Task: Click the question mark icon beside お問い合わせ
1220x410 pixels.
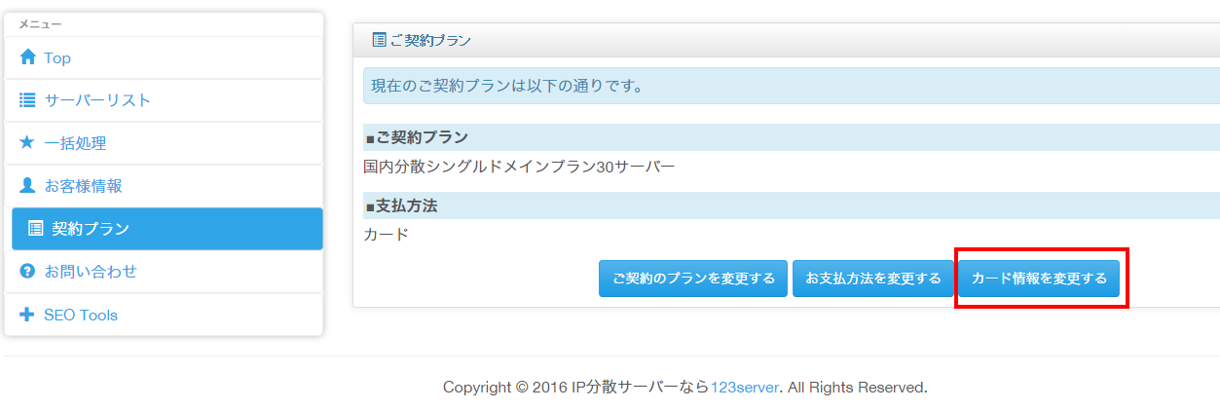Action: pyautogui.click(x=27, y=272)
